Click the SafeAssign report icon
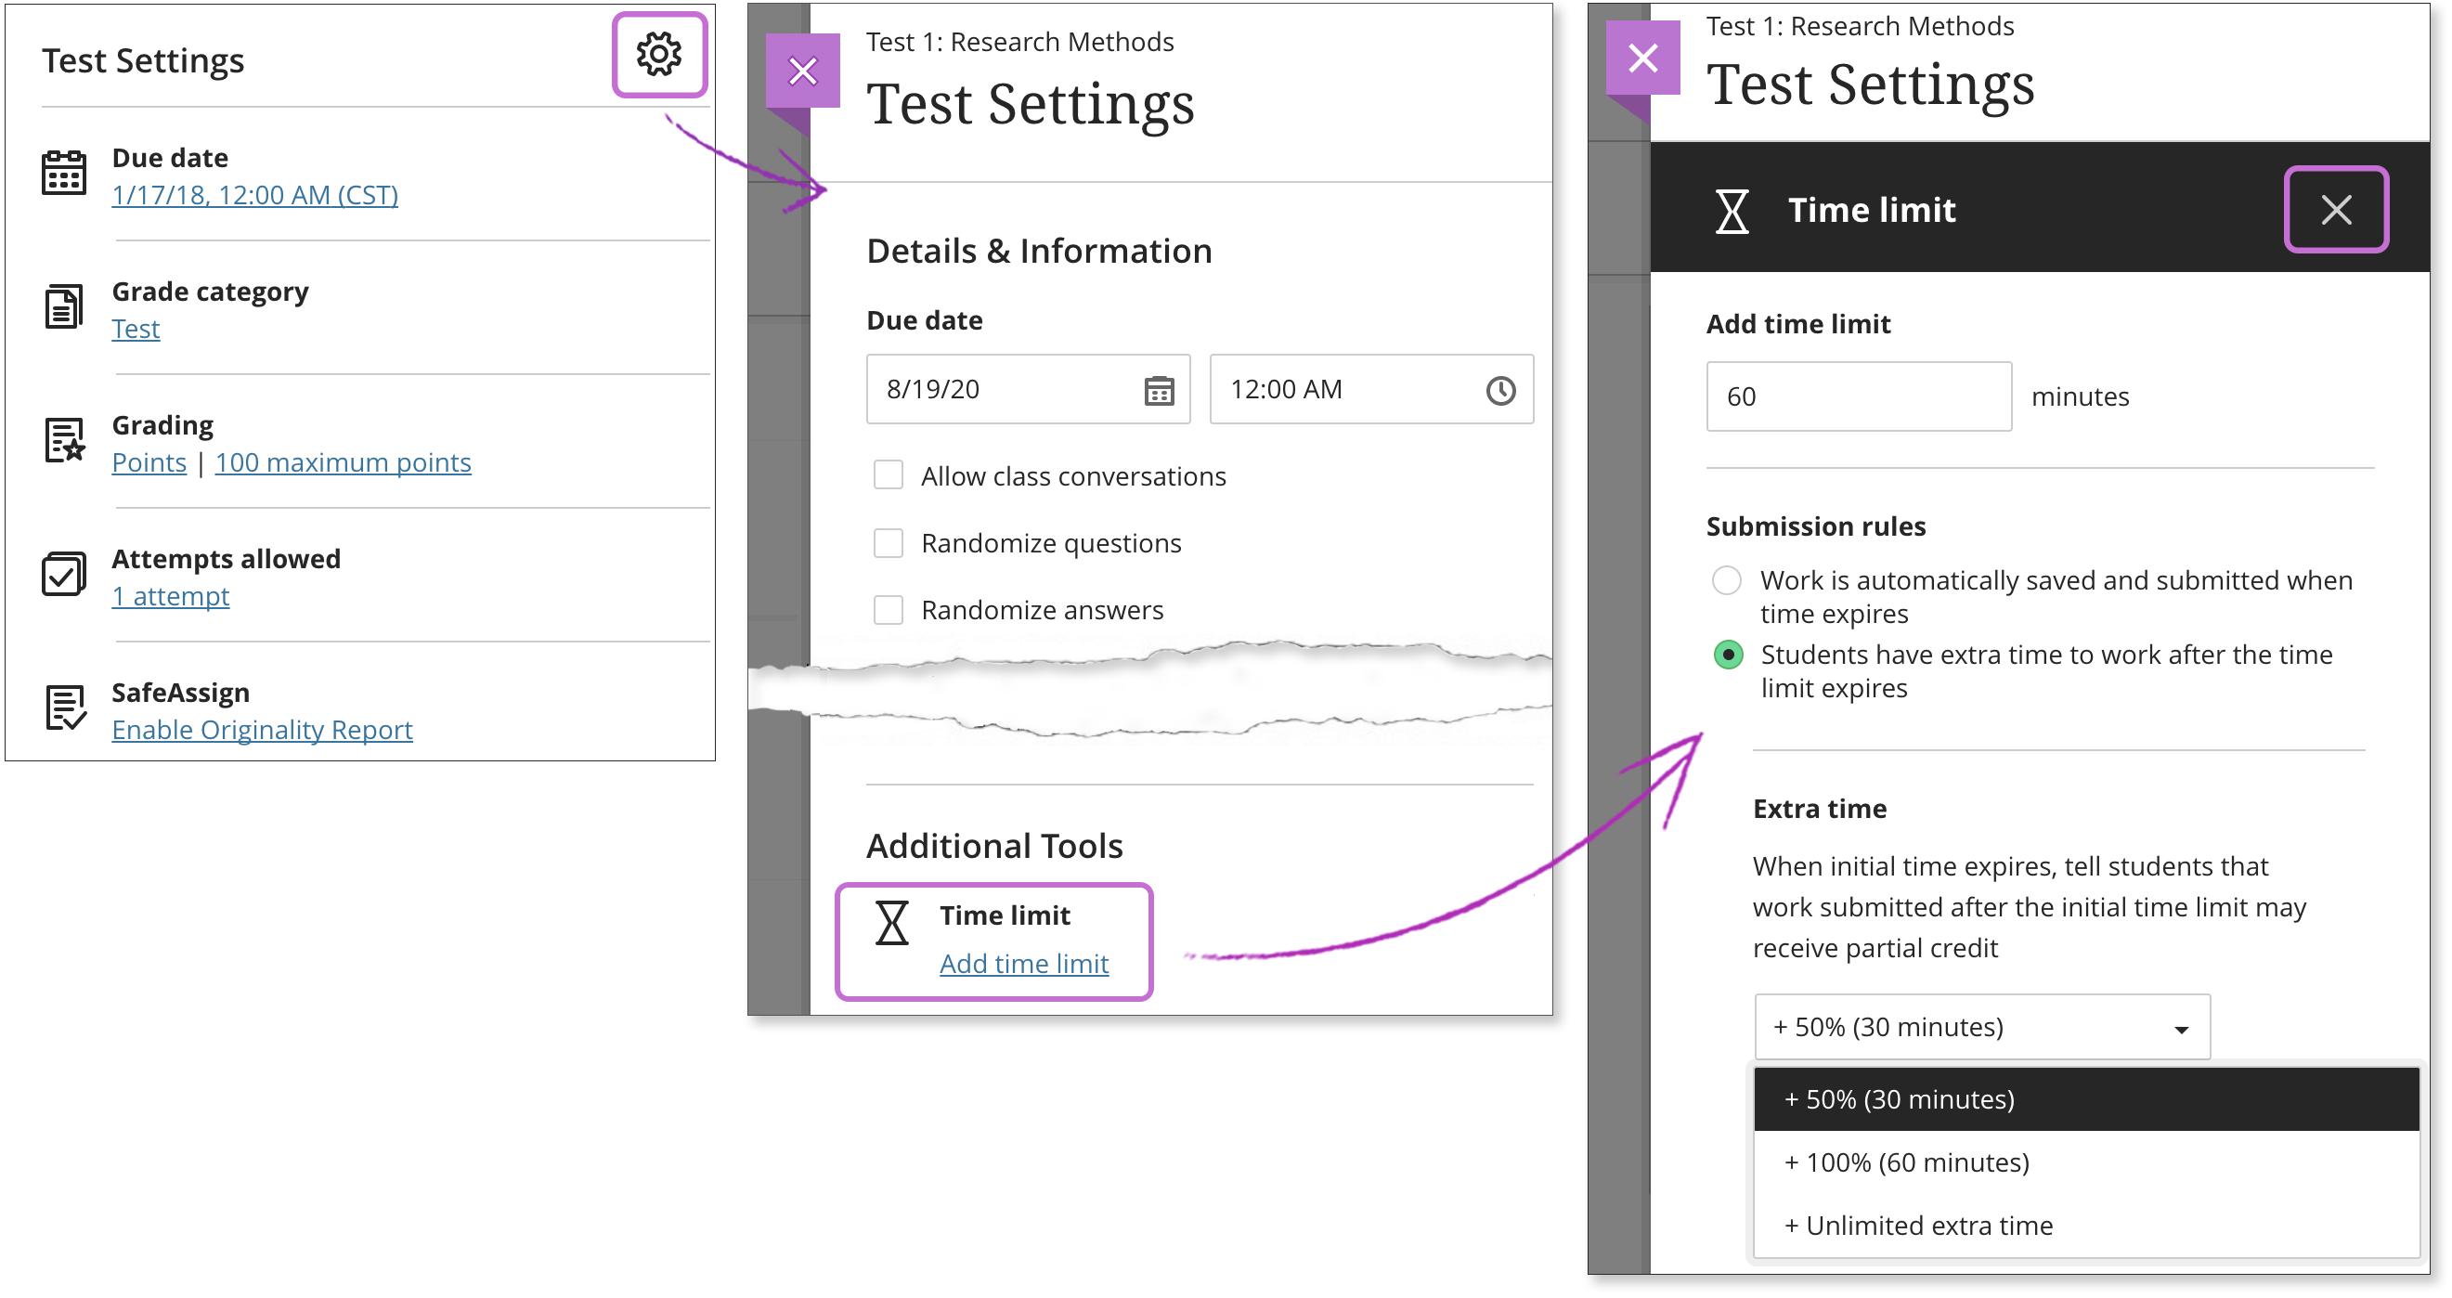 65,707
